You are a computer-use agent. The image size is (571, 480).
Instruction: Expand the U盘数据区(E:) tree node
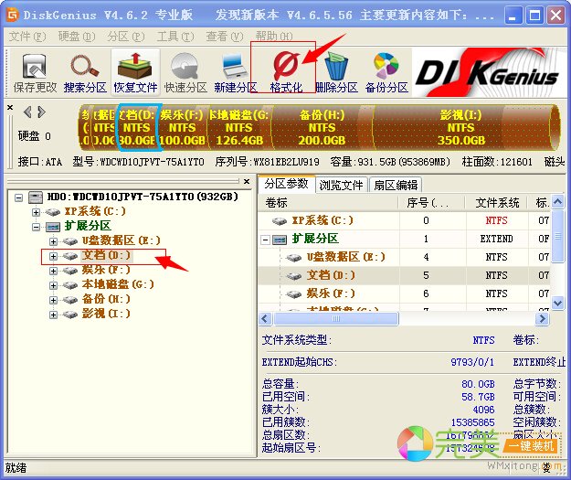click(x=53, y=241)
